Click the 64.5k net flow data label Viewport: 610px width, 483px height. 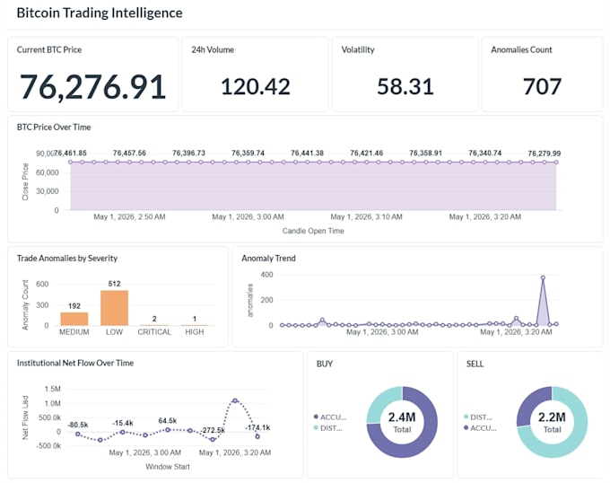pos(167,421)
